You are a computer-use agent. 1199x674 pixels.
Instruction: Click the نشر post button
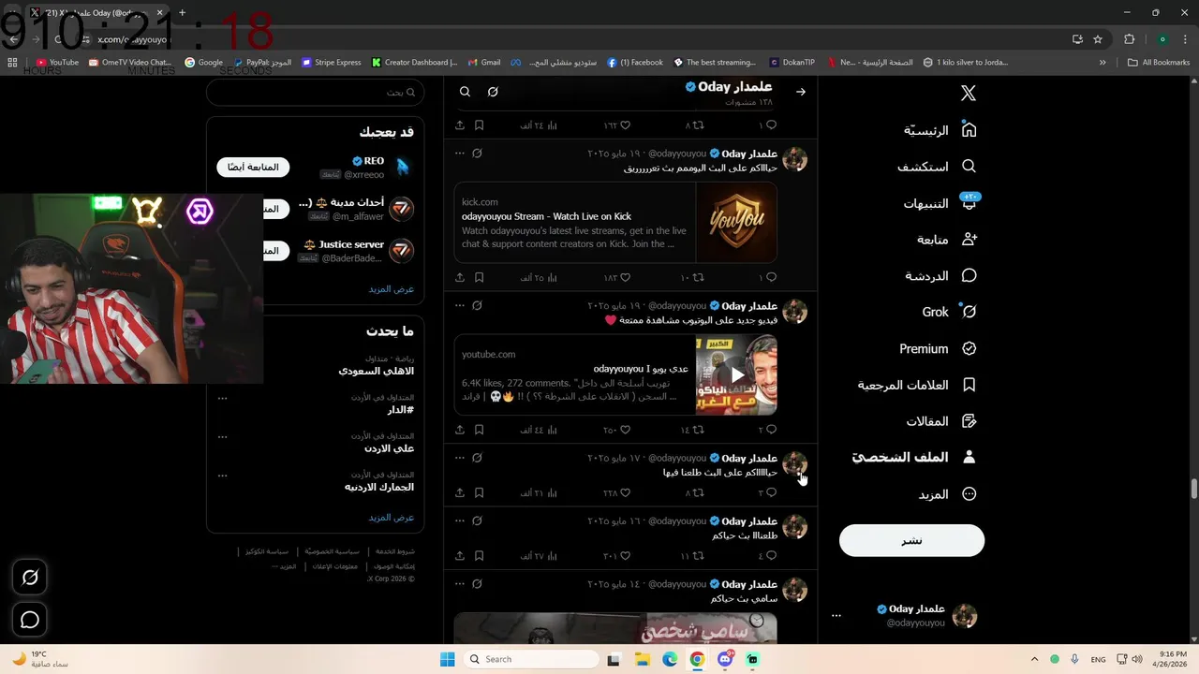point(911,540)
